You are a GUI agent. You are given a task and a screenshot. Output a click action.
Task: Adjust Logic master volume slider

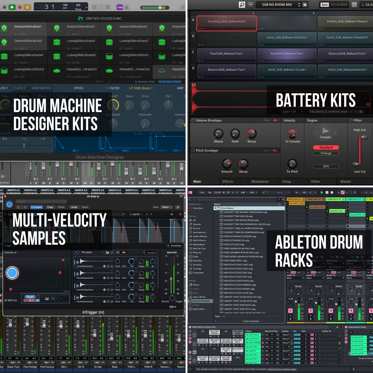pos(161,7)
